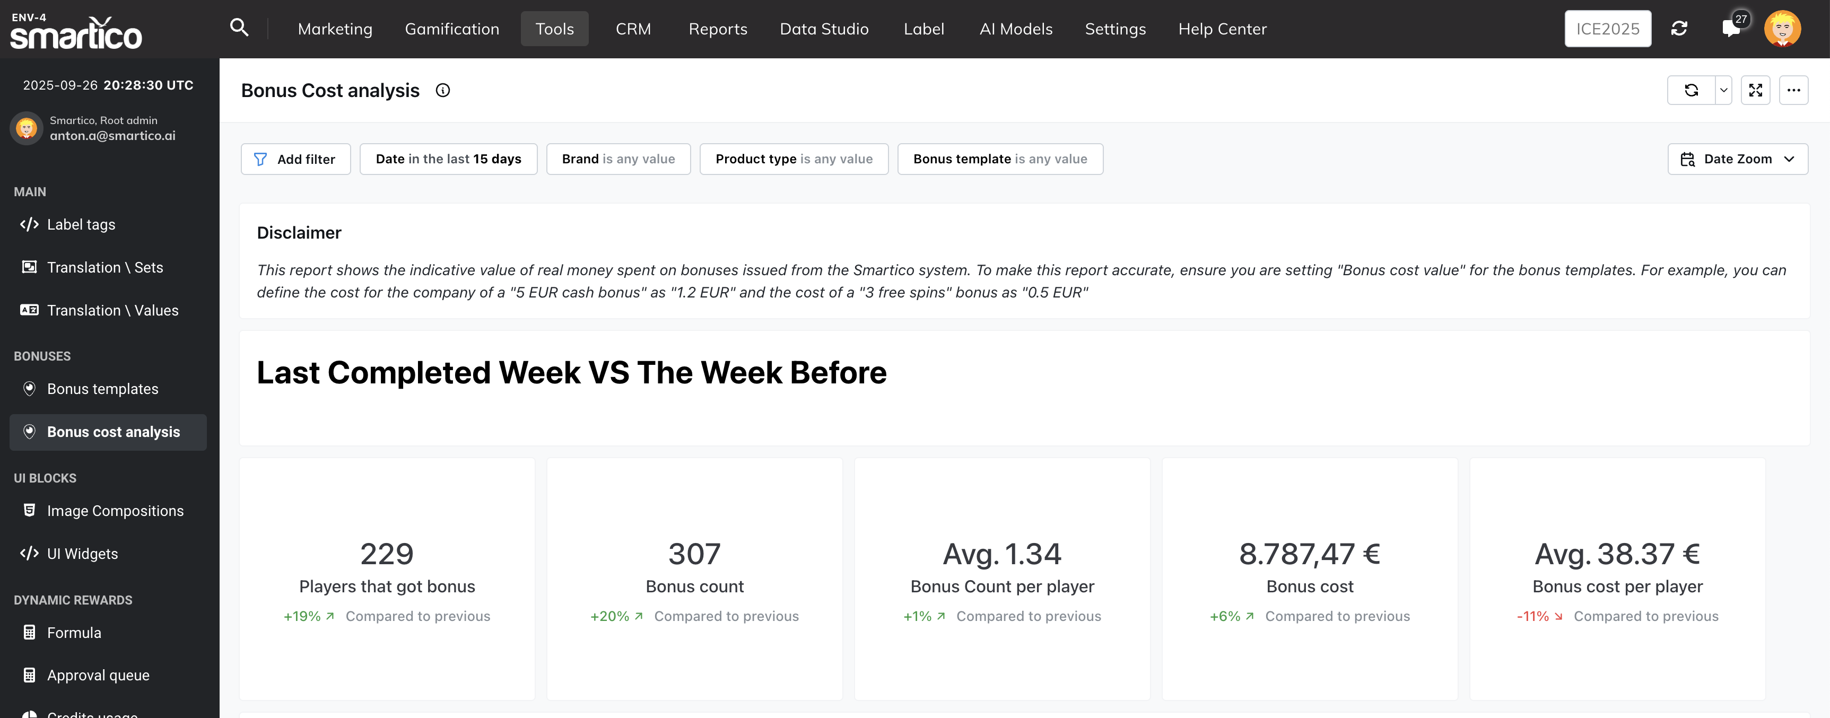The image size is (1830, 718).
Task: Click the sync icon in top bar
Action: (1679, 29)
